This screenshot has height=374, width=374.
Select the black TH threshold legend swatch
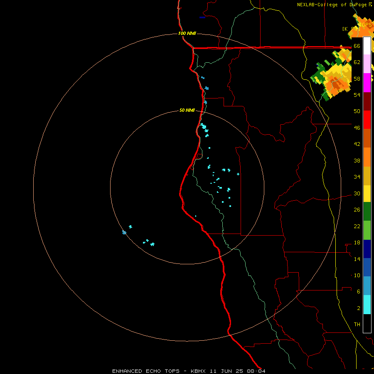point(367,323)
